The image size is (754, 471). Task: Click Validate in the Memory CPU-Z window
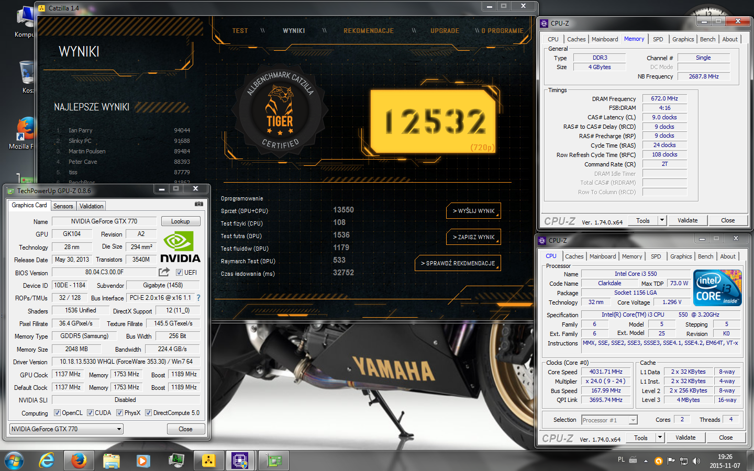click(688, 220)
